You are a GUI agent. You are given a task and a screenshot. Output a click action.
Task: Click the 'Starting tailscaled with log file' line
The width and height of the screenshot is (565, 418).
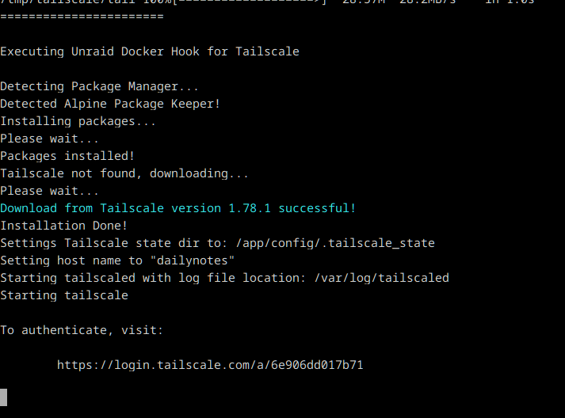click(x=224, y=278)
